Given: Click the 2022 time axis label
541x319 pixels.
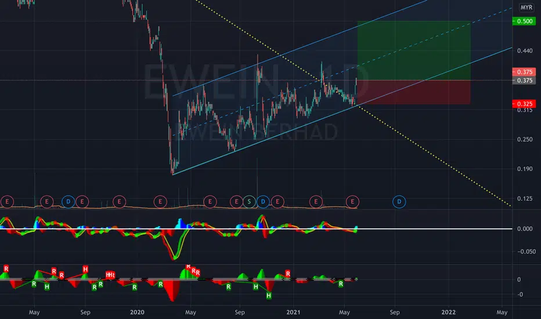Looking at the screenshot, I should 449,312.
